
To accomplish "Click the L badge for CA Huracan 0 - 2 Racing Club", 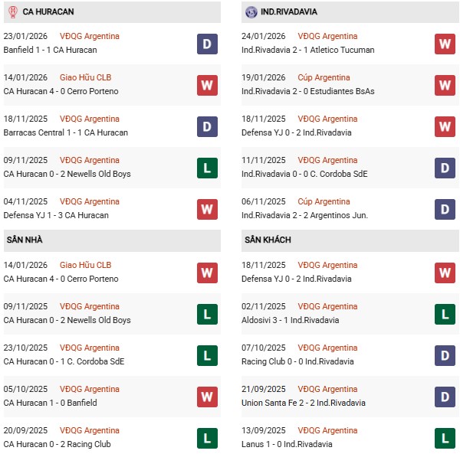I will pyautogui.click(x=207, y=438).
